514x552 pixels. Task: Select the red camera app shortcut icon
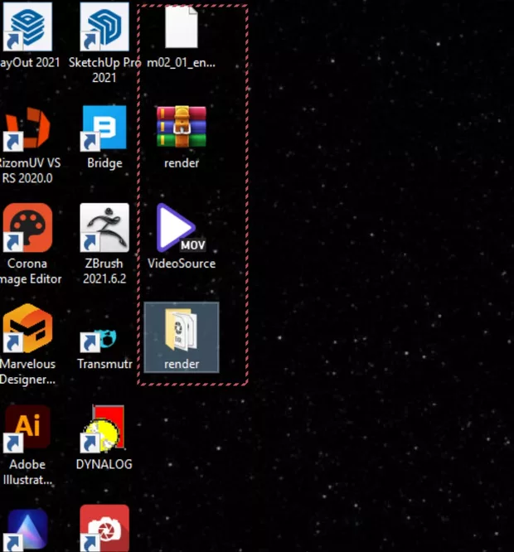tap(104, 528)
